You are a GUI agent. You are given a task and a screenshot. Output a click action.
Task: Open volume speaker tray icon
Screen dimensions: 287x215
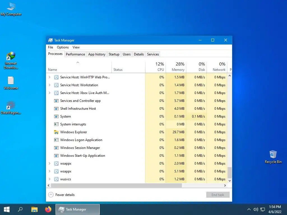(256, 209)
